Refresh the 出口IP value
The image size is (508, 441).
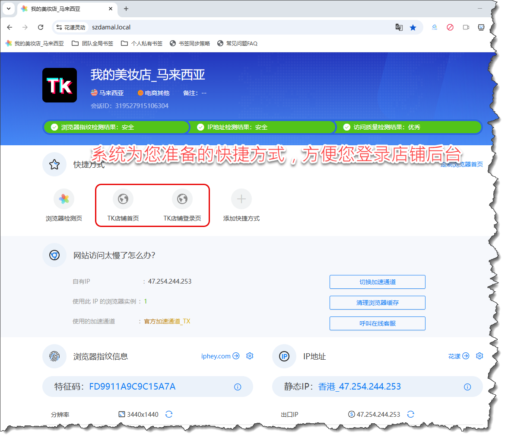(410, 414)
